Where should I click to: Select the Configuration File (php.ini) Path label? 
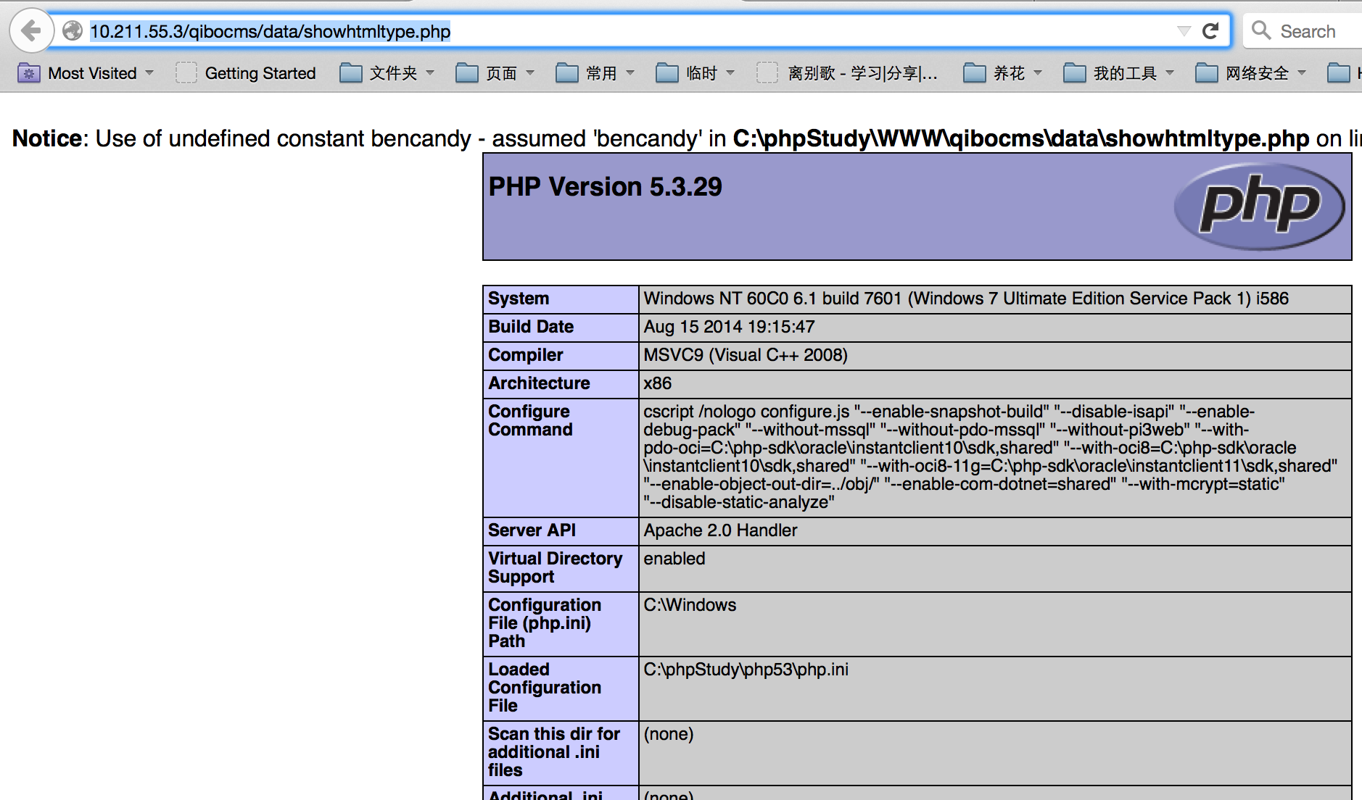(545, 623)
